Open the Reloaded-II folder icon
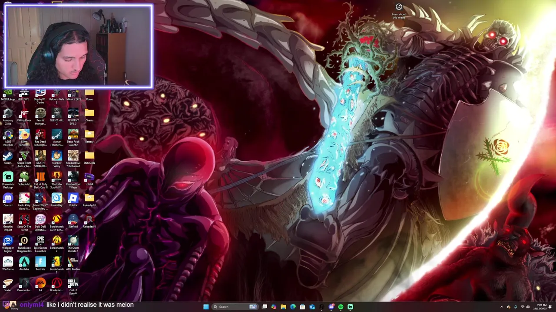556x312 pixels. (89, 201)
